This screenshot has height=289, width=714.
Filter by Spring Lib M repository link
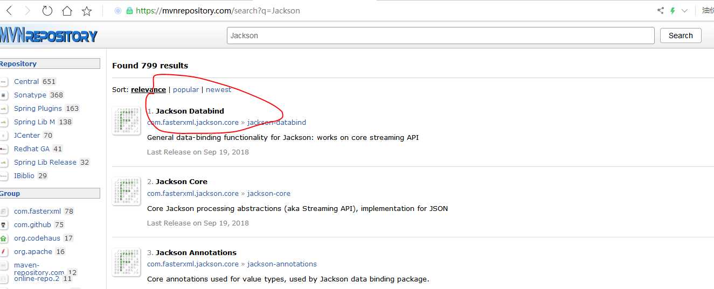tap(34, 122)
